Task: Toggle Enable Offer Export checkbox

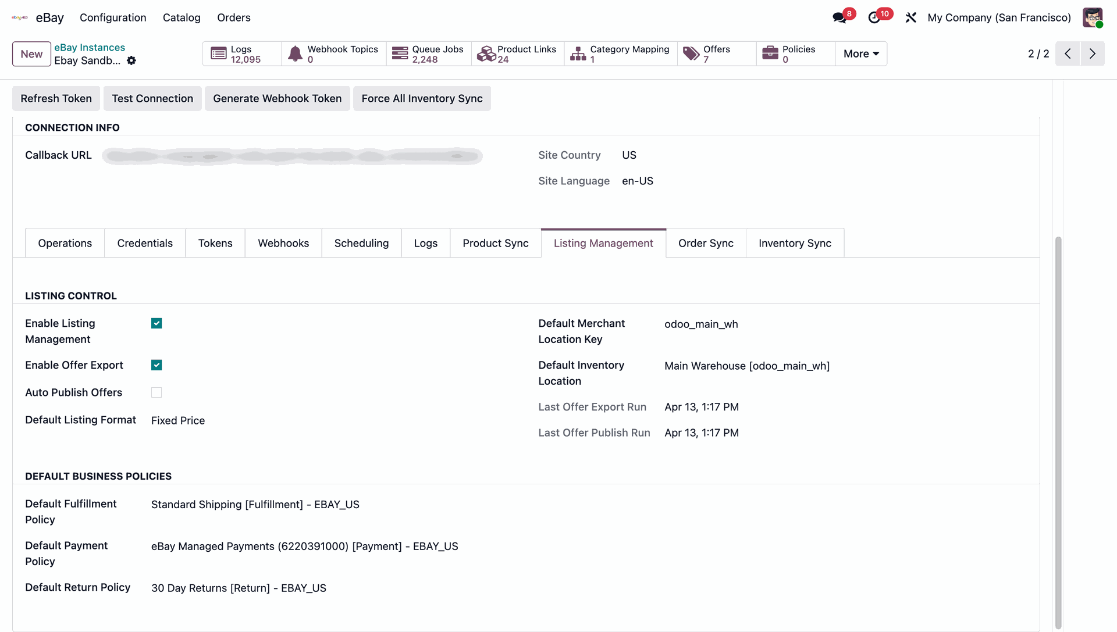Action: 156,365
